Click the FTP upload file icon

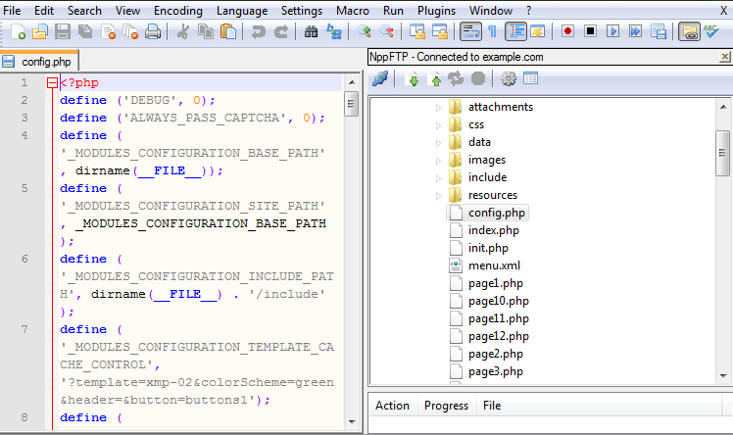click(x=435, y=79)
